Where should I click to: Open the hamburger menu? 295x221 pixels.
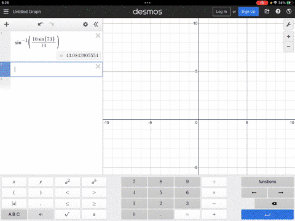pyautogui.click(x=6, y=12)
